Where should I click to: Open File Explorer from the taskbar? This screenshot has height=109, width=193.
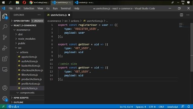point(17,2)
